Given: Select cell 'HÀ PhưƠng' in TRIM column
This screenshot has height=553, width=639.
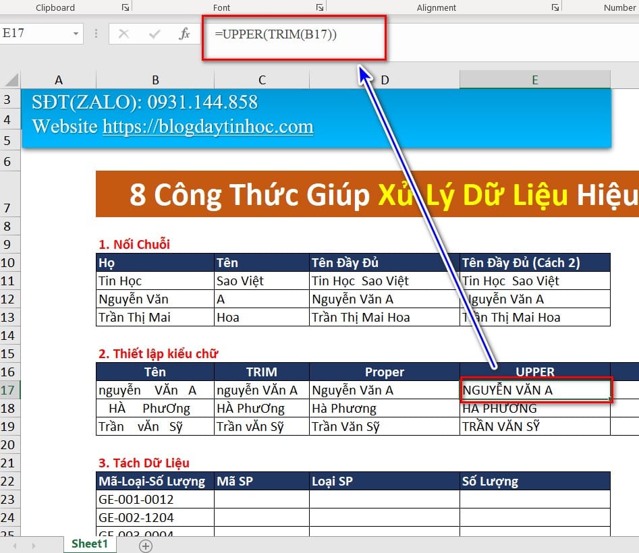Looking at the screenshot, I should point(262,409).
